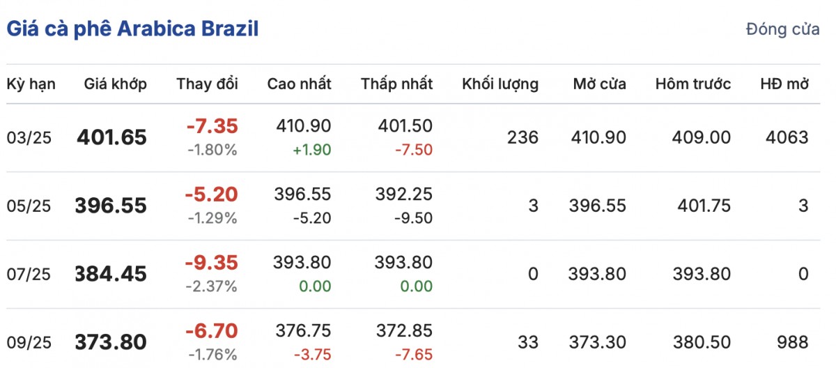Screen dimensions: 836x368
Task: Click the "Thấp nhất" column header
Action: (x=397, y=84)
